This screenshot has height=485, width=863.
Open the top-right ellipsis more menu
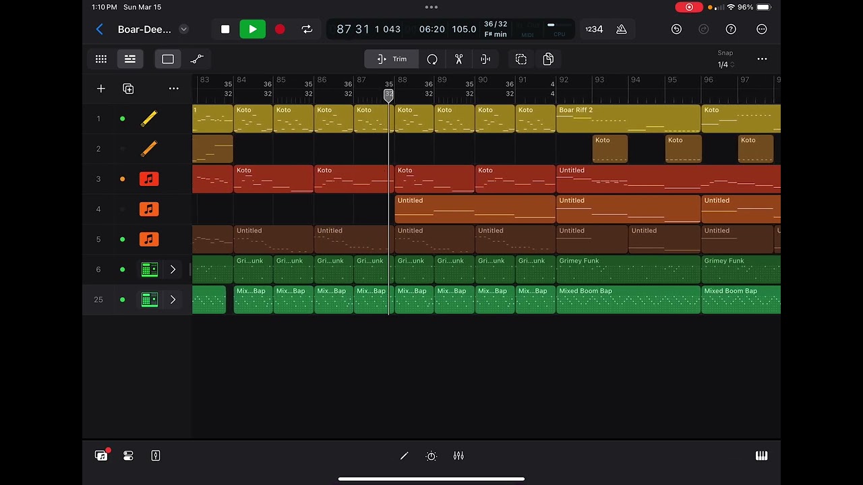point(762,30)
